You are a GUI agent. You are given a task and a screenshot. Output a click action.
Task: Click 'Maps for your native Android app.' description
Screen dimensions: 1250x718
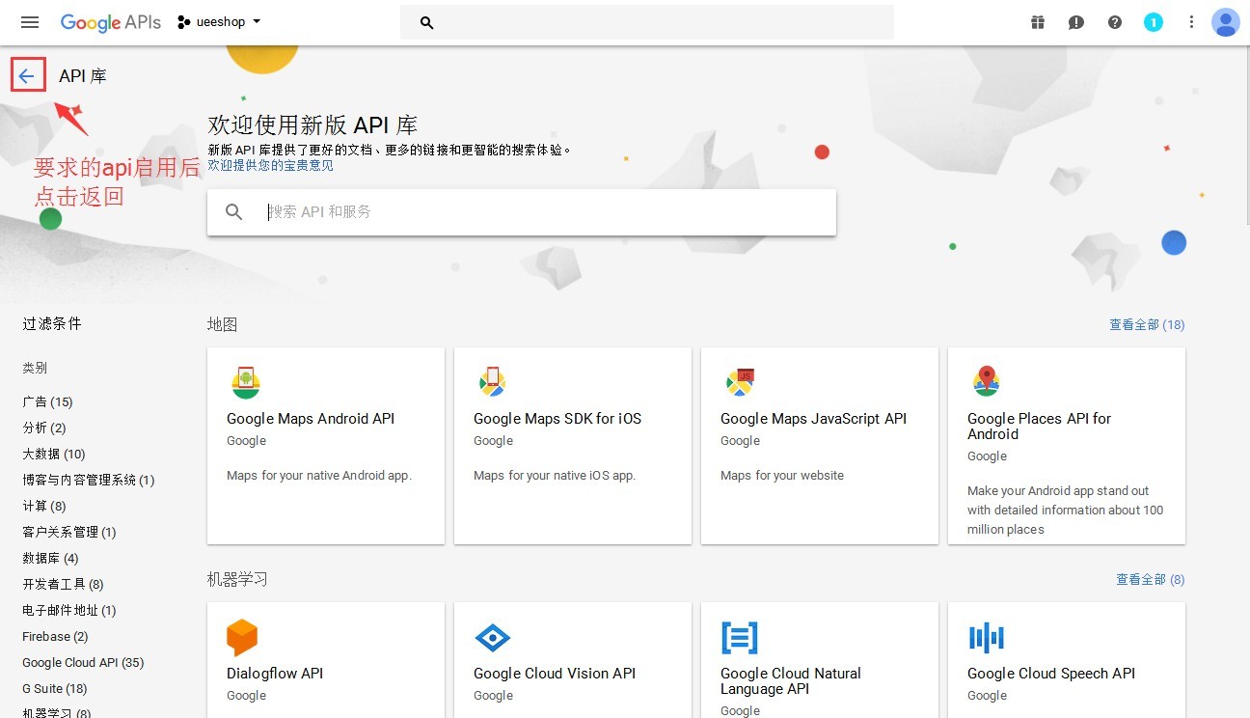319,475
